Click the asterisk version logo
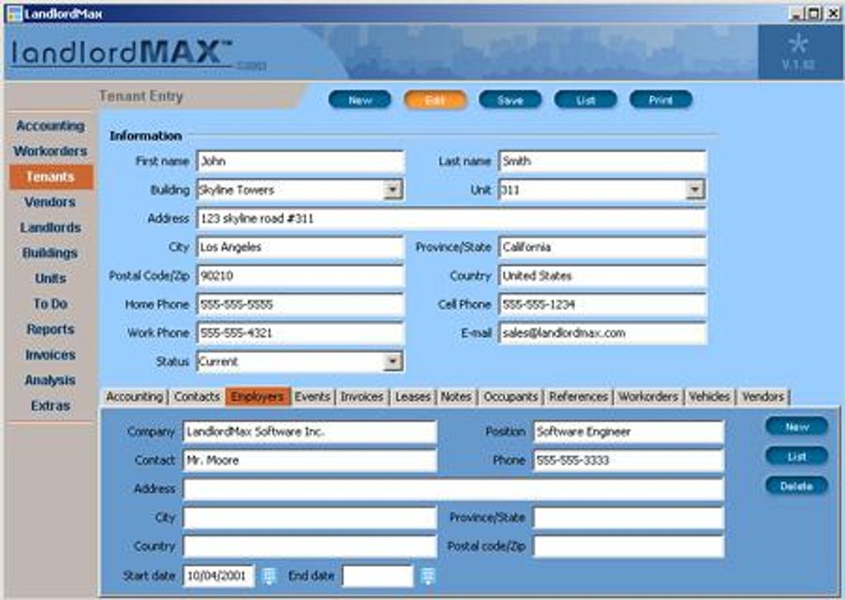 [798, 44]
